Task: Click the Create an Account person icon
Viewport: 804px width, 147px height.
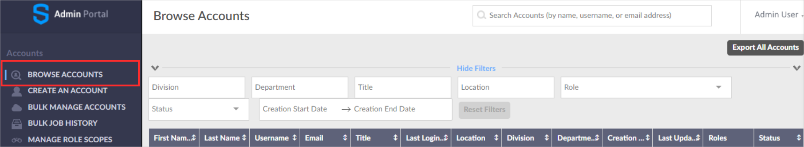Action: [x=16, y=91]
